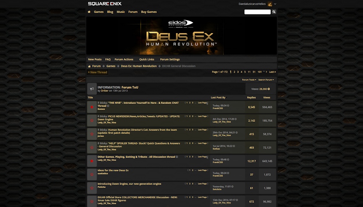Open the Quick Links menu

(146, 59)
